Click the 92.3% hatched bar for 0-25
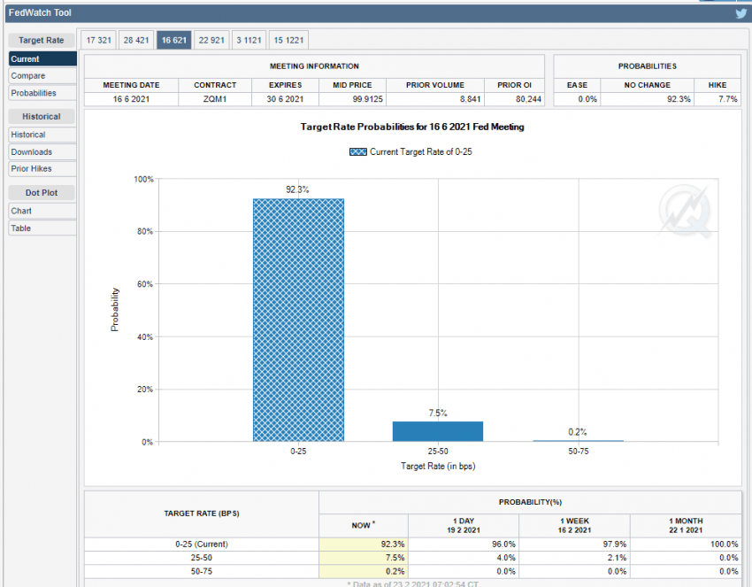Viewport: 752px width, 587px height. tap(298, 320)
